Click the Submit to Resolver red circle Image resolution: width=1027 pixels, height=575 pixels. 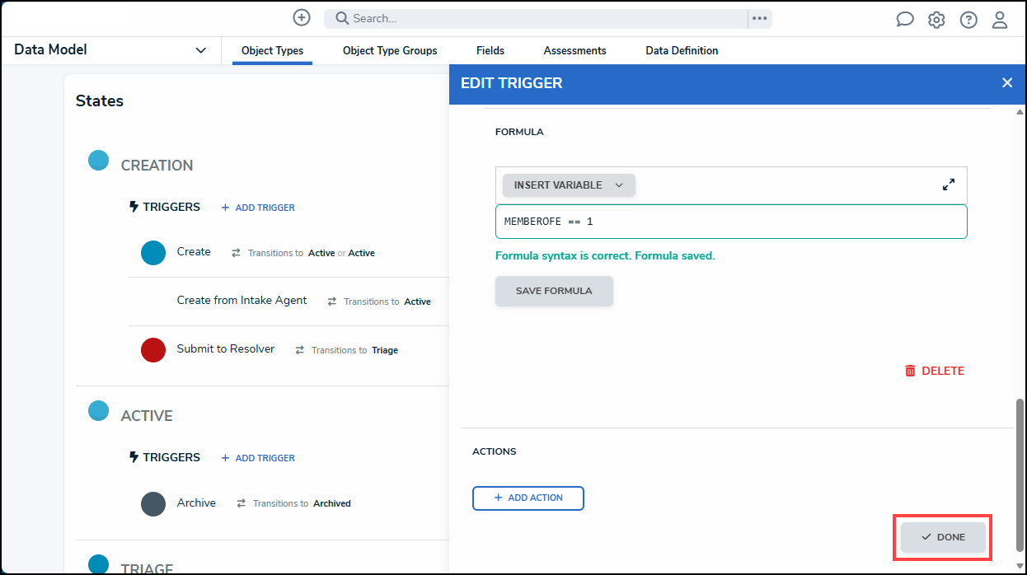[153, 350]
